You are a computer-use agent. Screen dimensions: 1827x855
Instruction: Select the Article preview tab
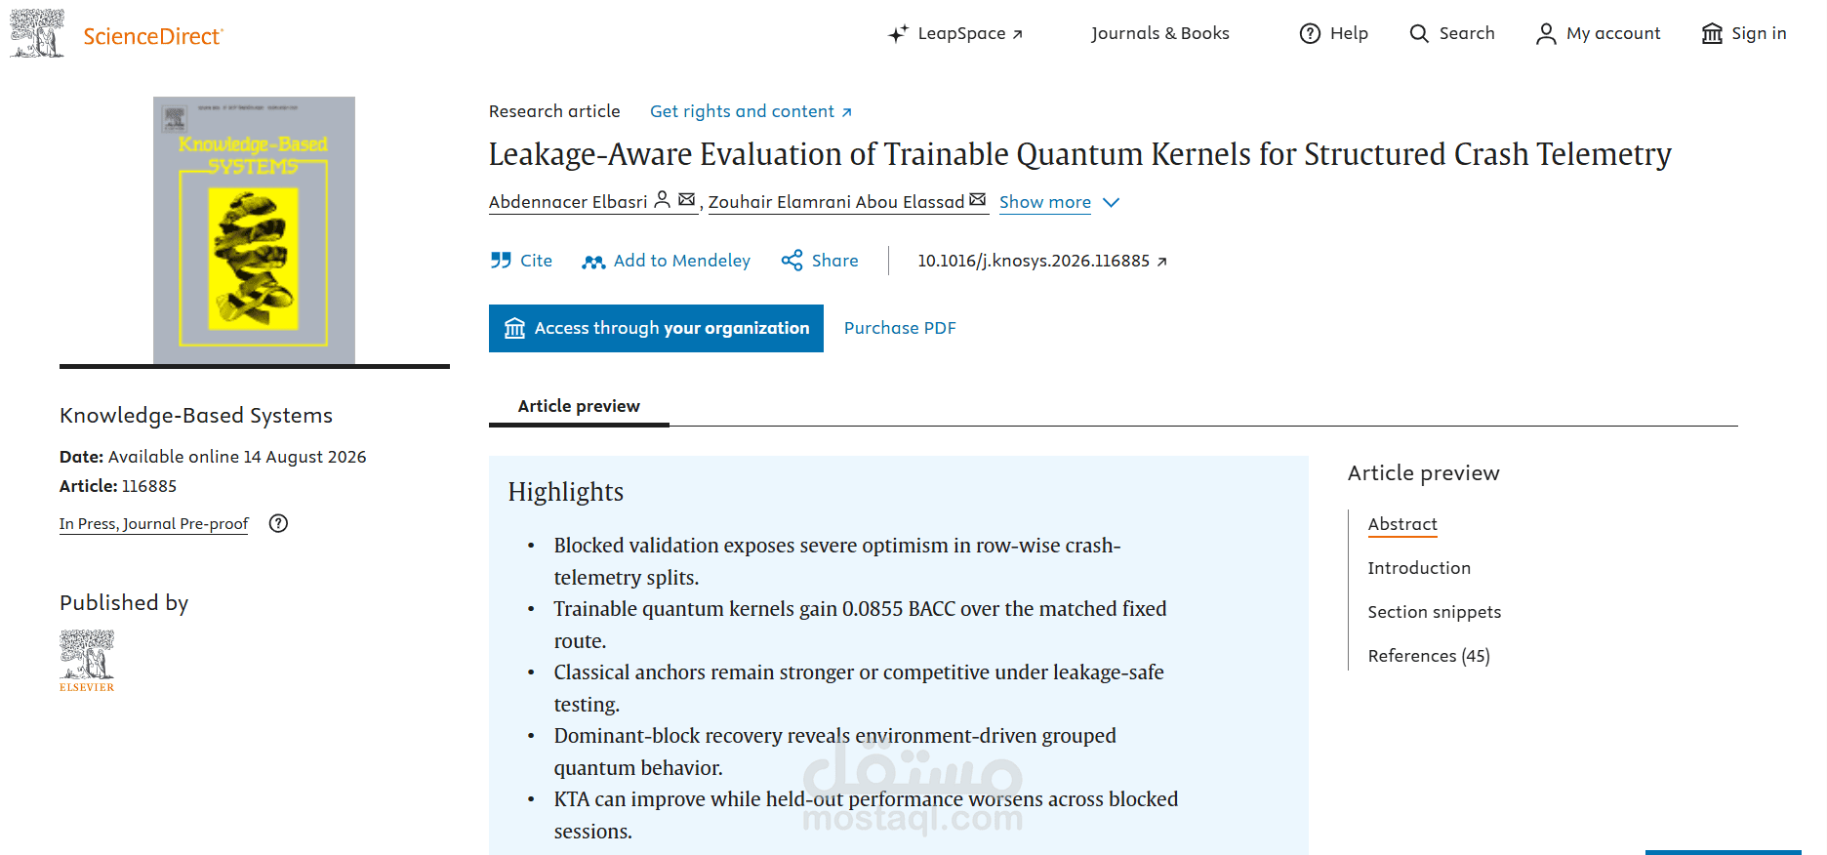point(579,406)
